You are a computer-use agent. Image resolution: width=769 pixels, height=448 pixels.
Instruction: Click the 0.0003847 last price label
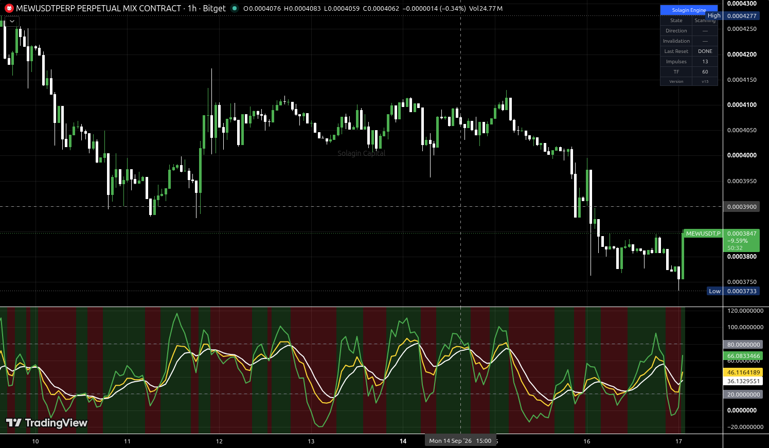point(742,234)
